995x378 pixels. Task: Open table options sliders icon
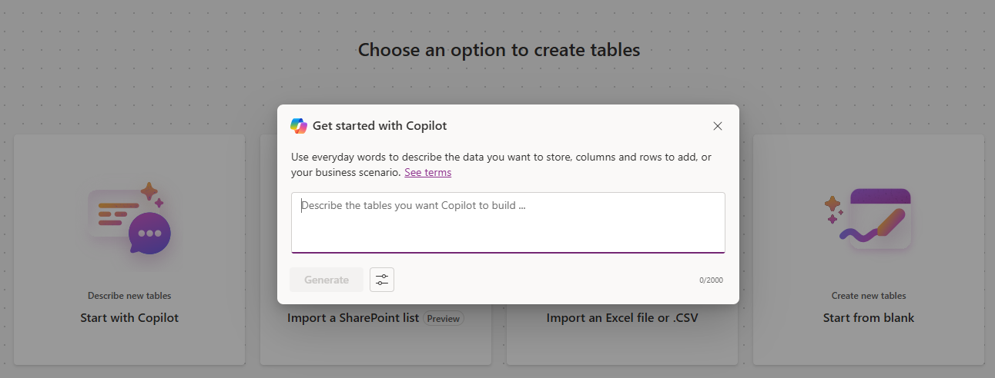point(382,280)
